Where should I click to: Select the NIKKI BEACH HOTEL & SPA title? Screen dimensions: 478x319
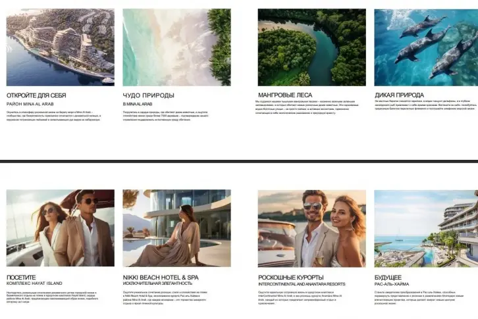(x=161, y=278)
